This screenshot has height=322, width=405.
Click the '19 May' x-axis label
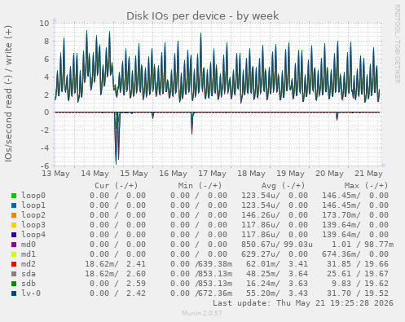tap(290, 174)
